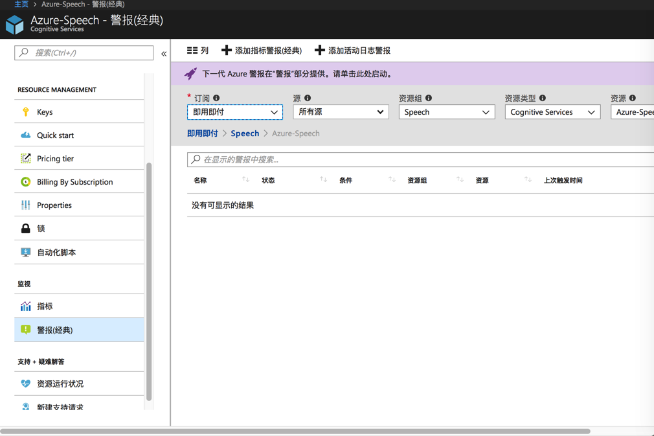Viewport: 654px width, 436px height.
Task: Click next-generation Azure alerts banner text
Action: coord(297,74)
